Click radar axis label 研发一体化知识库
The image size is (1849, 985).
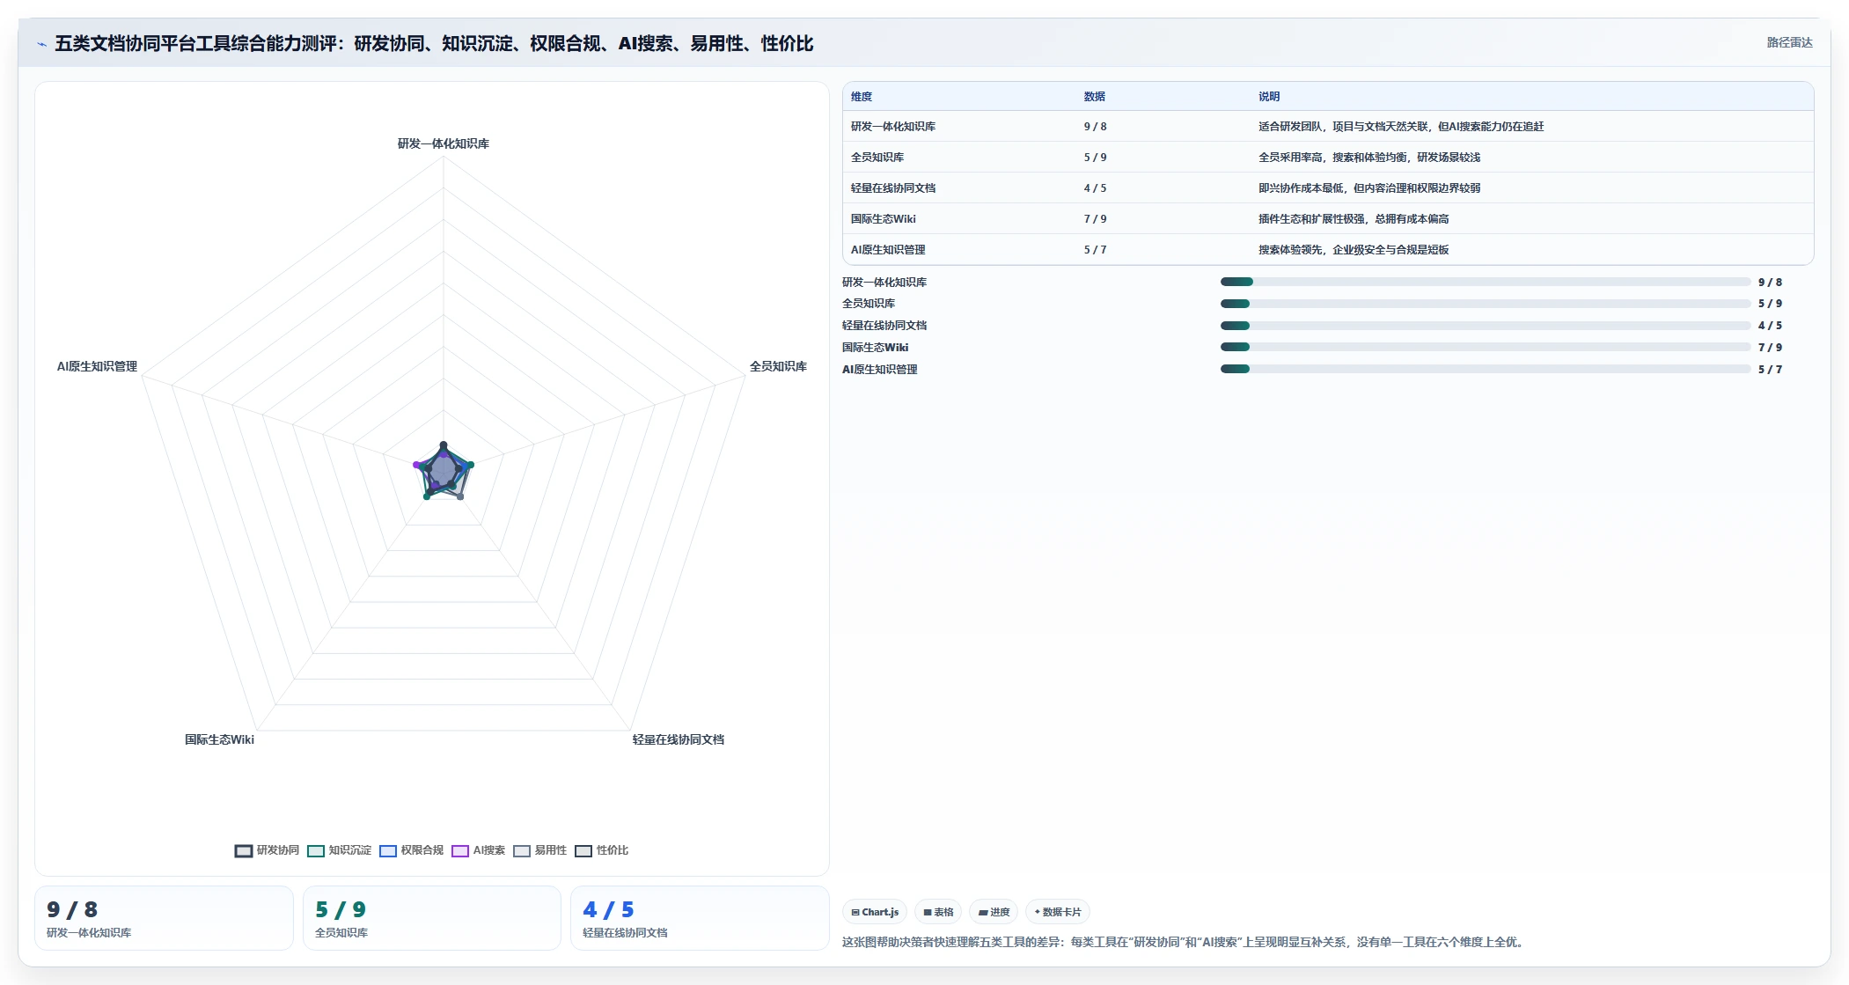444,143
